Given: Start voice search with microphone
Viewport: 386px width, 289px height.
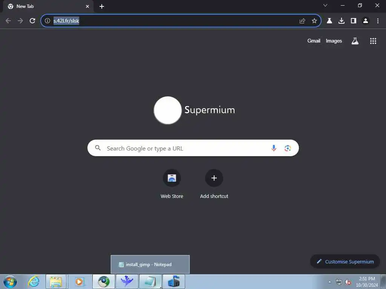Looking at the screenshot, I should 274,148.
